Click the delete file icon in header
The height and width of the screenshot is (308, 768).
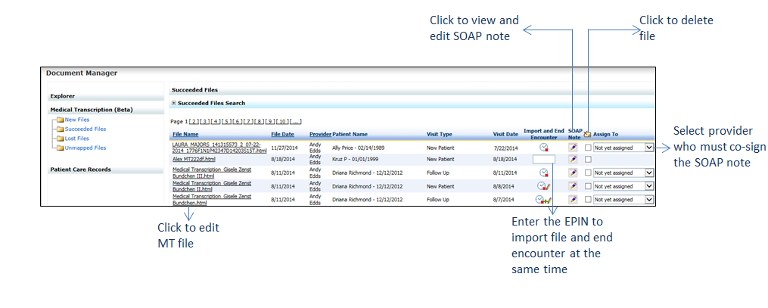tap(588, 134)
